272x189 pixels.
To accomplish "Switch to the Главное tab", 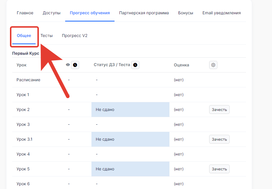I will coord(25,13).
